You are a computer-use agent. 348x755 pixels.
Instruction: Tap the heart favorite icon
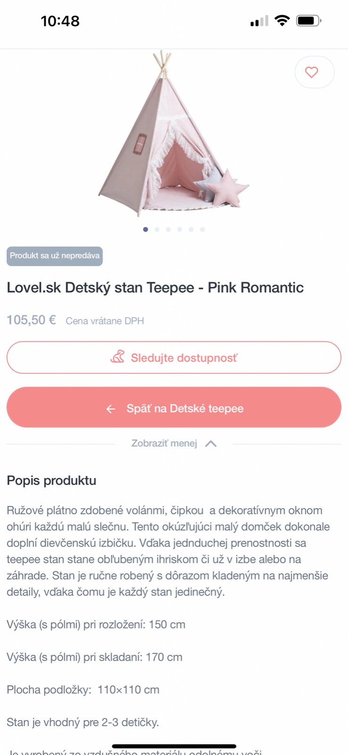[x=312, y=72]
